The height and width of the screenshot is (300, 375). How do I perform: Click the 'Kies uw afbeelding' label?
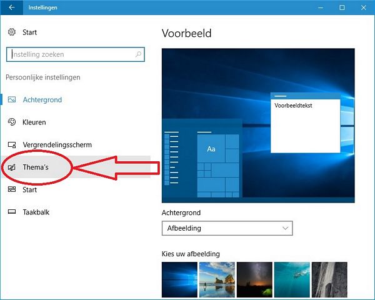[191, 254]
